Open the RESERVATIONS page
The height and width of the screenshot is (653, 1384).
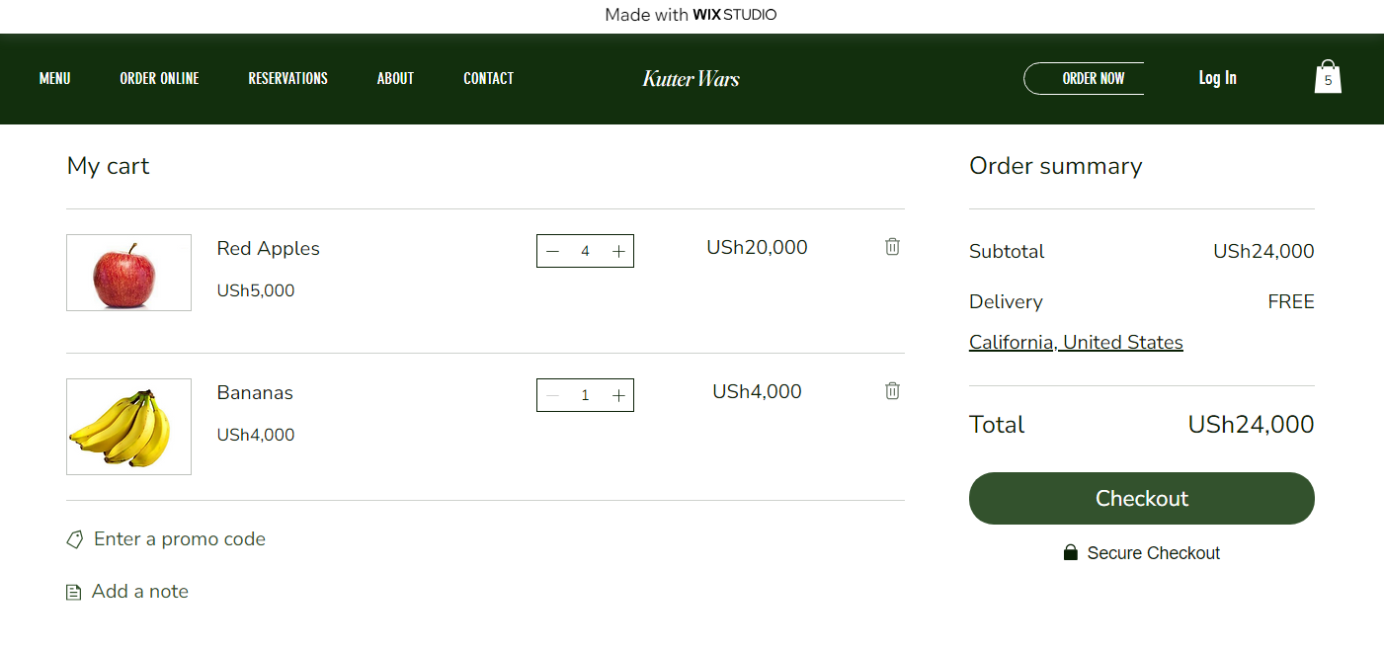(287, 78)
